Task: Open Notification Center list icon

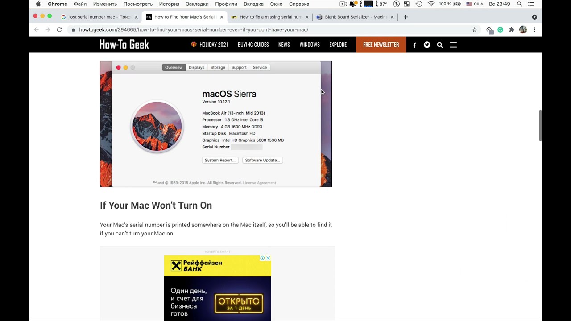Action: click(x=531, y=4)
